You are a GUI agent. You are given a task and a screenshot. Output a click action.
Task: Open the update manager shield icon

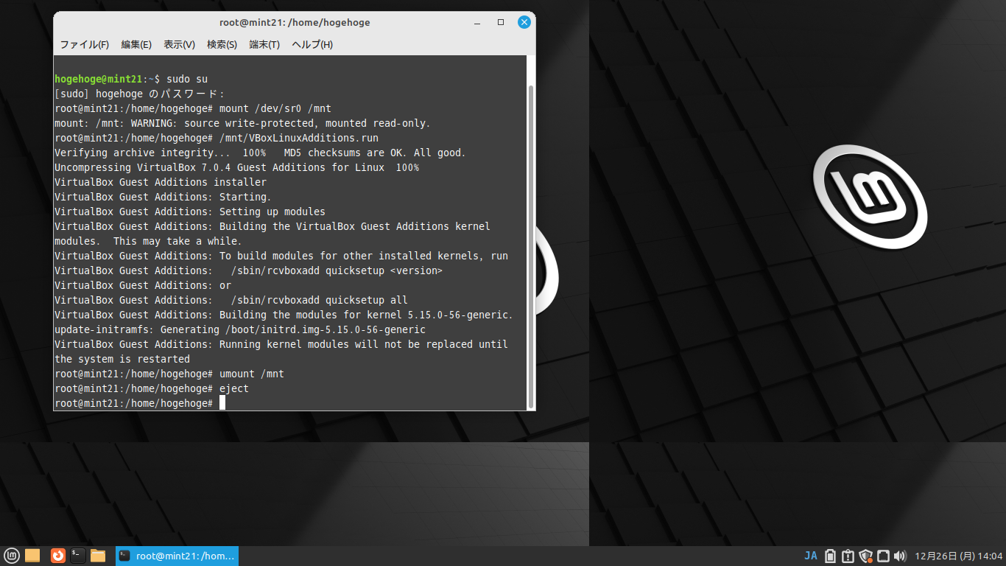click(x=865, y=556)
